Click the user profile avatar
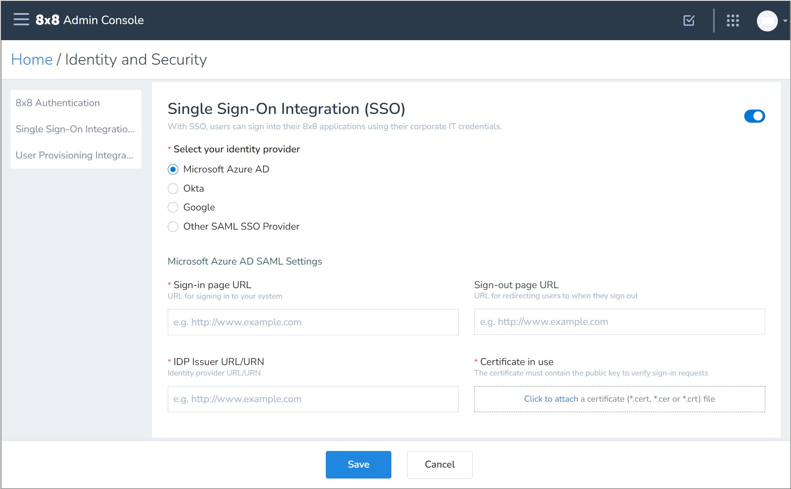This screenshot has height=489, width=791. (767, 21)
